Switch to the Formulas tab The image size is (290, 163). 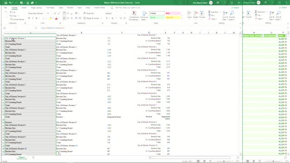pyautogui.click(x=50, y=8)
